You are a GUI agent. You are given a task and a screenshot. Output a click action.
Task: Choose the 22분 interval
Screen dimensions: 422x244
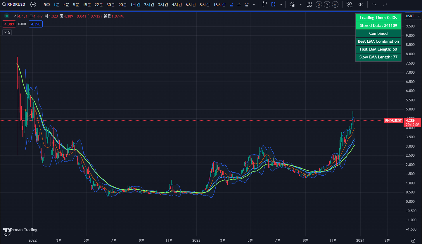[x=98, y=4]
